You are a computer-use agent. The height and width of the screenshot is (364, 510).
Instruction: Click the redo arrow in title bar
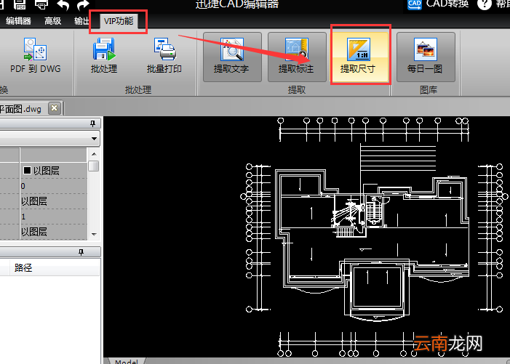tap(83, 4)
